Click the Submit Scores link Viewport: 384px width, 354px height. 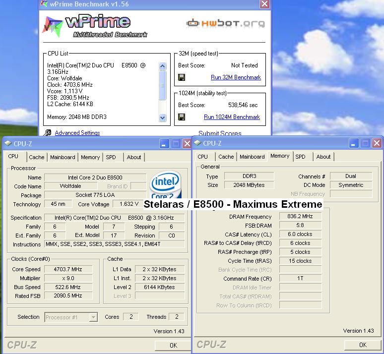(220, 133)
